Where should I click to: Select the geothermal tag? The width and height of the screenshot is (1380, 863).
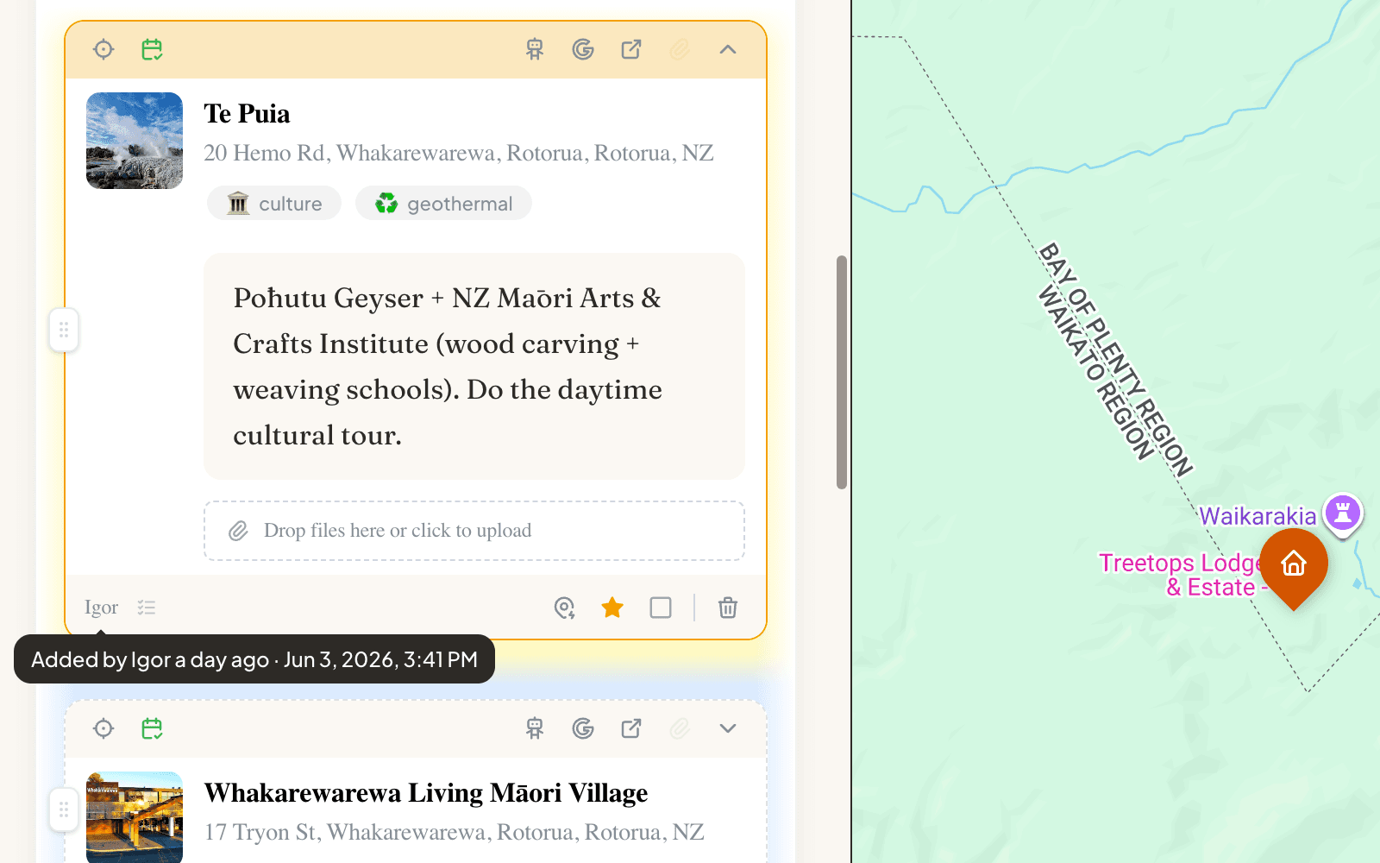pos(443,204)
